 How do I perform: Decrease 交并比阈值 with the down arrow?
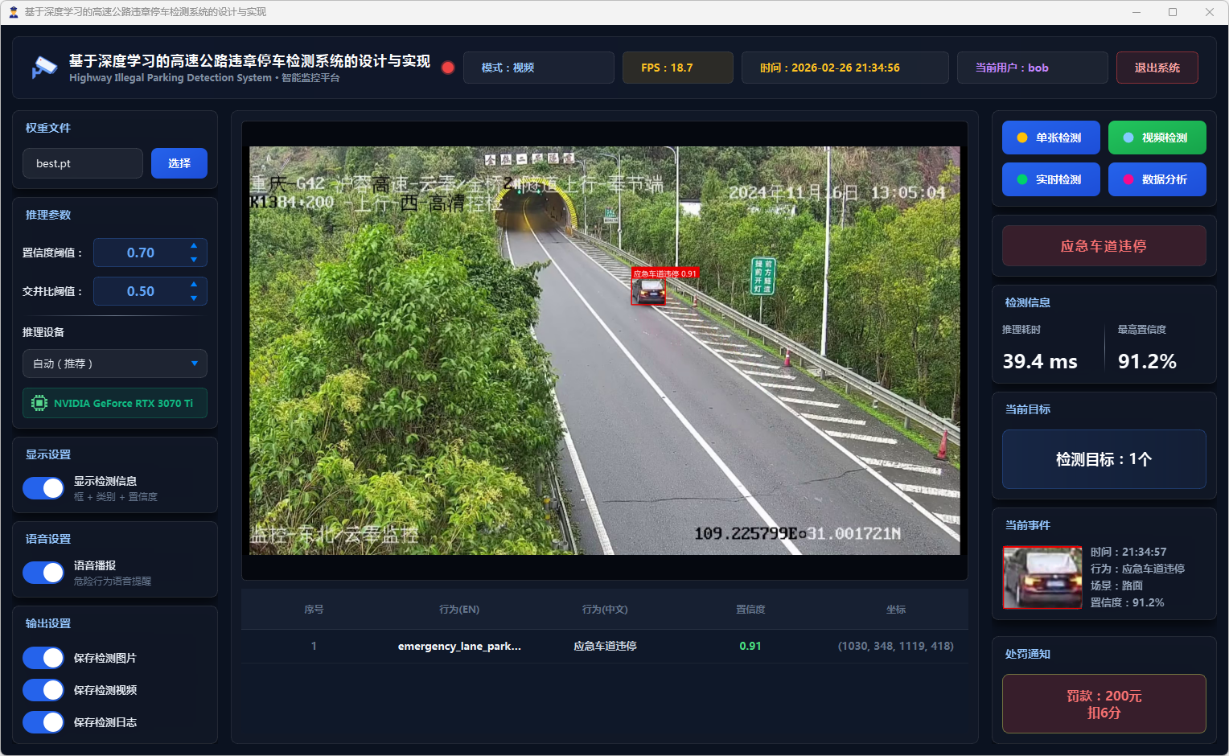(194, 298)
